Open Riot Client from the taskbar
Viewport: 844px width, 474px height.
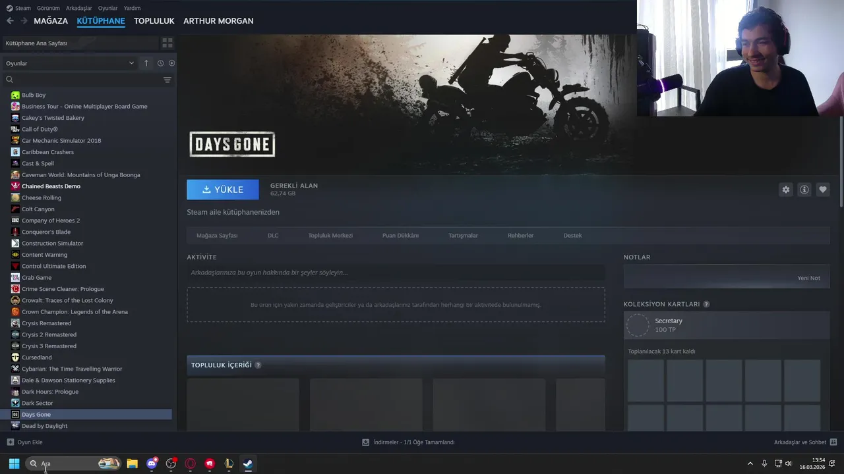click(210, 463)
